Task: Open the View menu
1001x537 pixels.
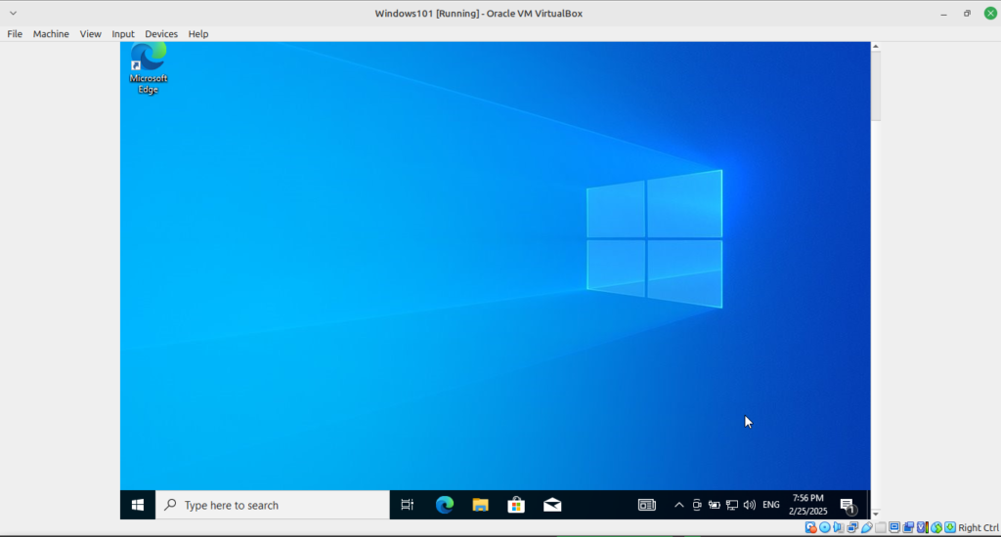Action: click(90, 34)
